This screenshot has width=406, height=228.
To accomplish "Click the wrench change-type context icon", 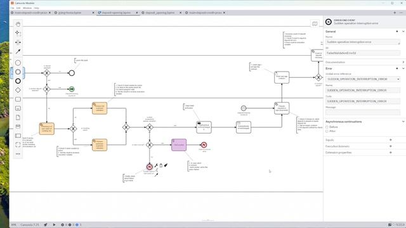I will tap(156, 165).
